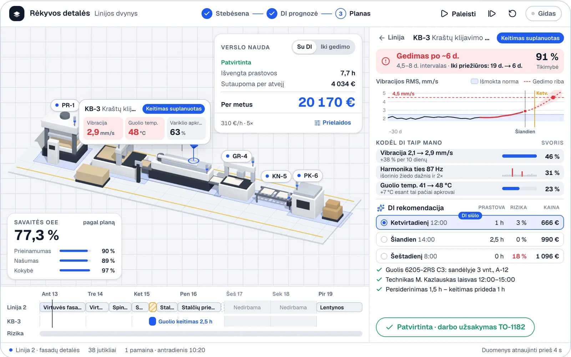Select Ketvirtadienį 12:00 option
Viewport: 571px width, 357px height.
pyautogui.click(x=470, y=223)
